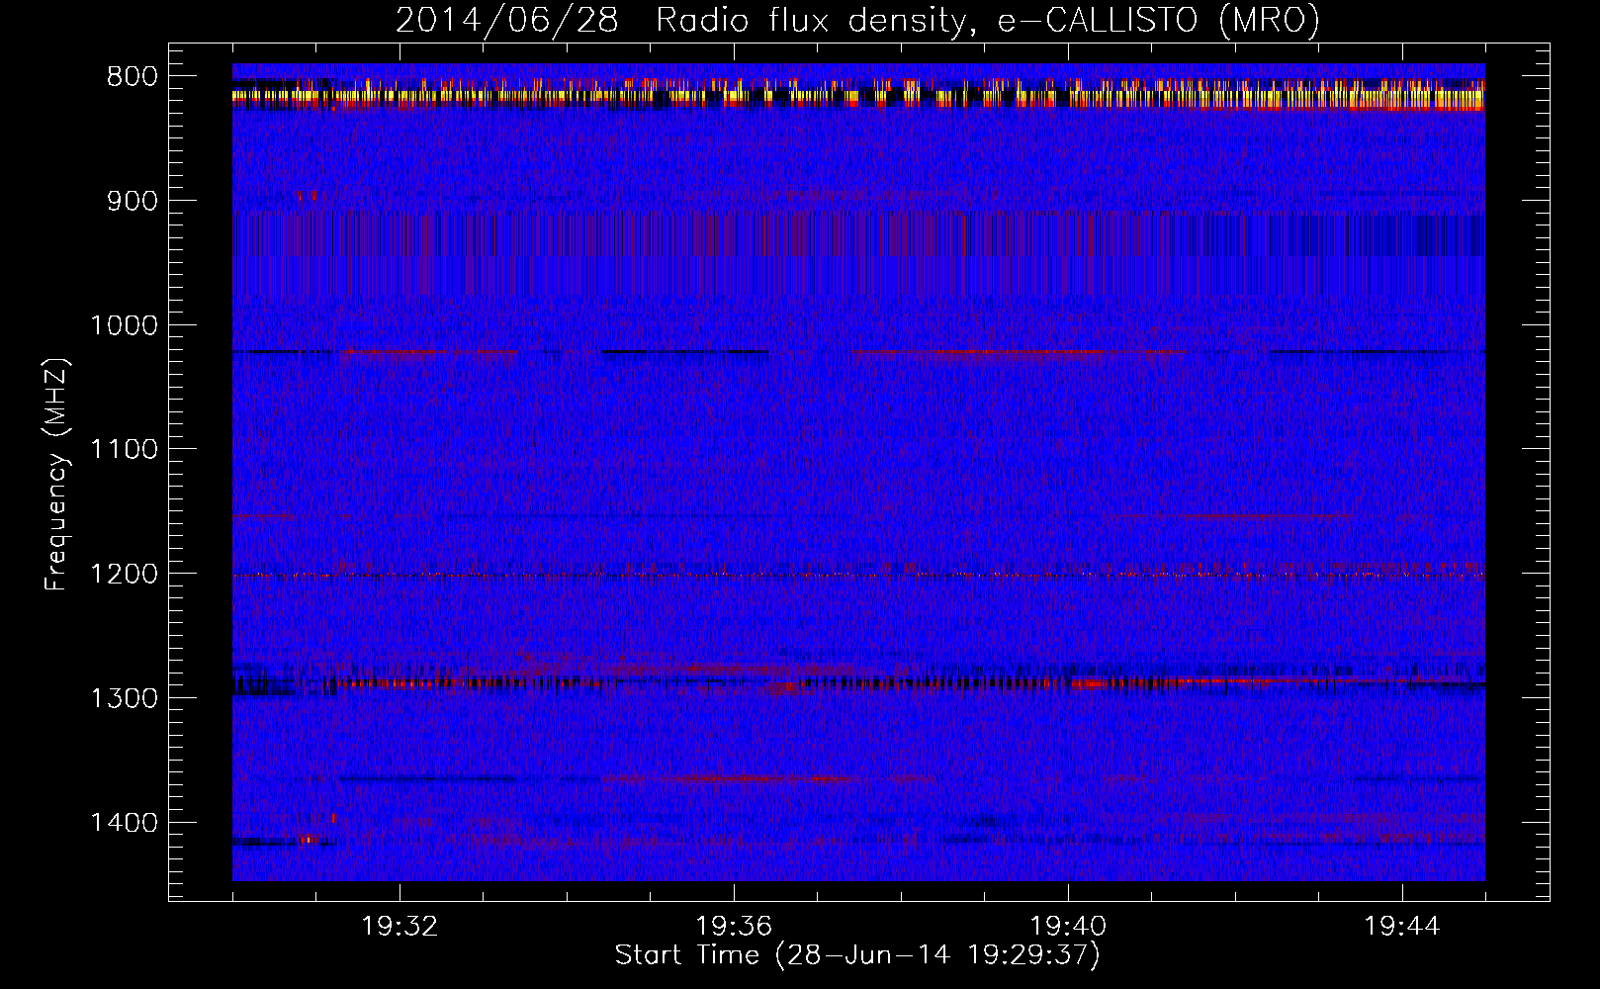Click the 900 frequency tick label
1600x989 pixels.
coord(131,202)
